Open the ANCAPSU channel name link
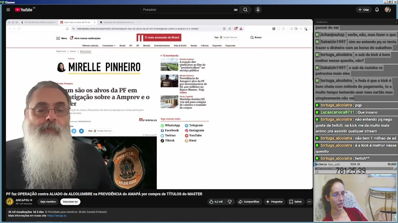Viewport: 398px width, 223px height. [x=22, y=200]
